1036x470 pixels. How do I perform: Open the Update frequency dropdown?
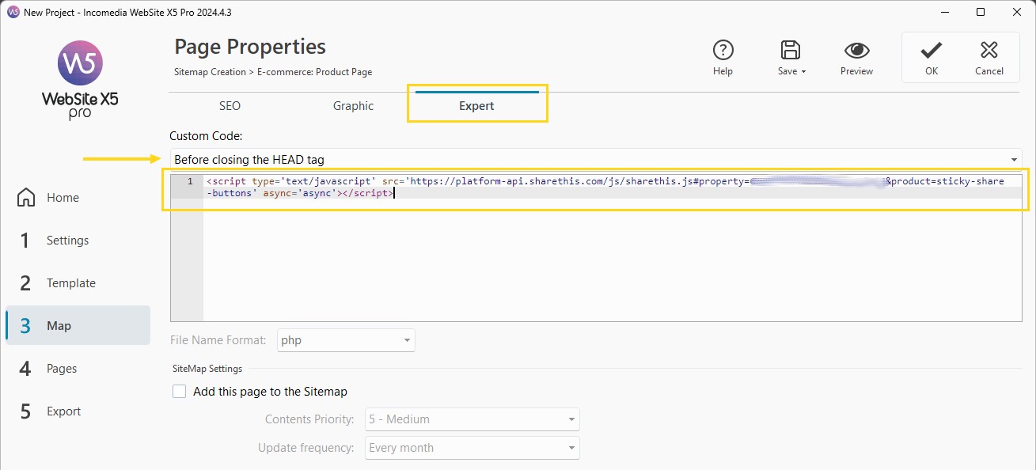coord(472,448)
